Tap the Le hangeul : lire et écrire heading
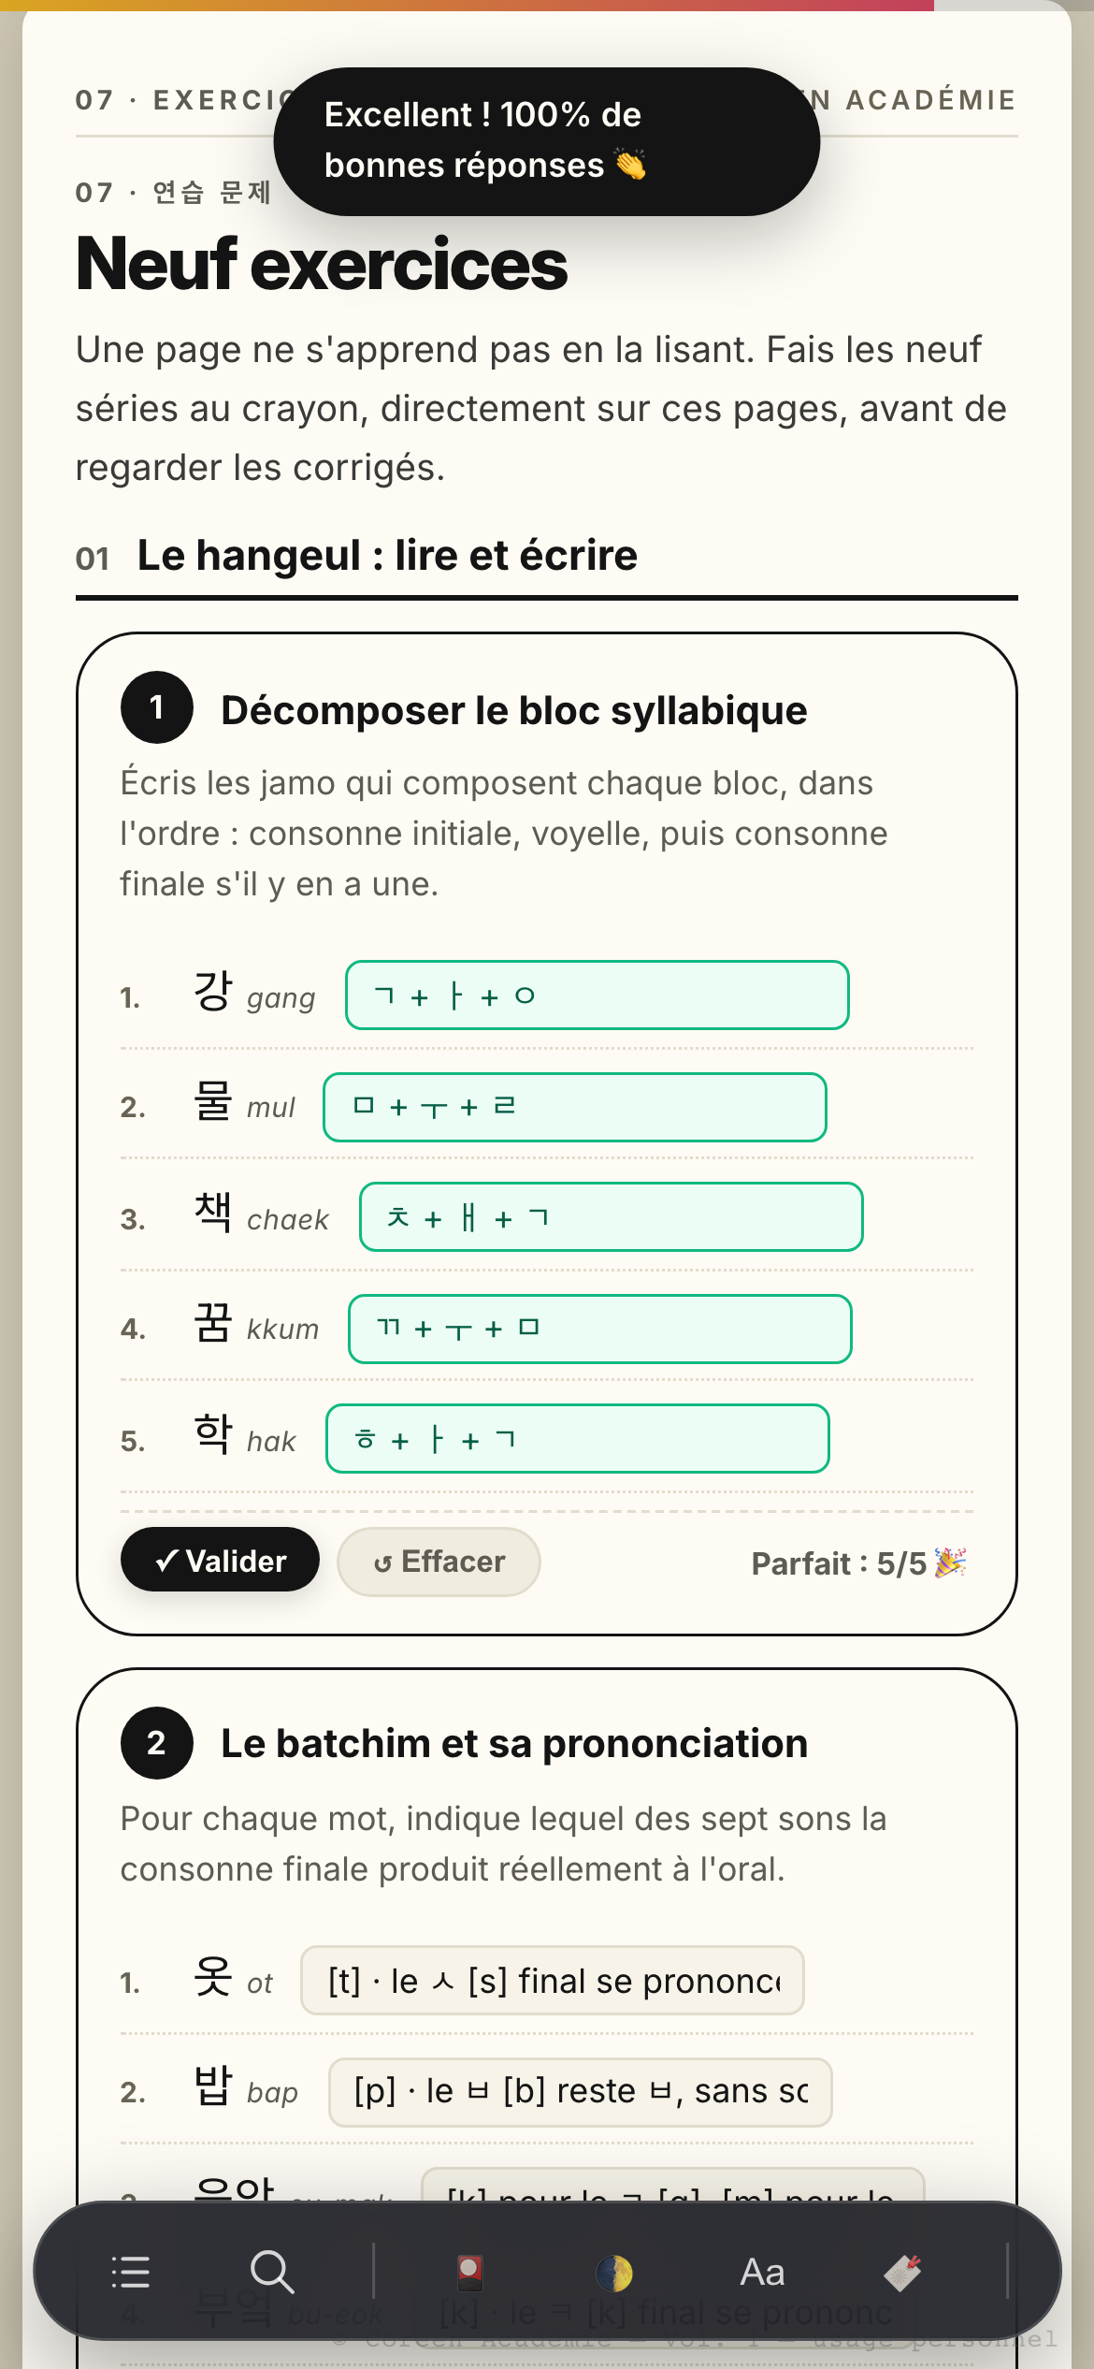Viewport: 1094px width, 2369px height. 387,555
